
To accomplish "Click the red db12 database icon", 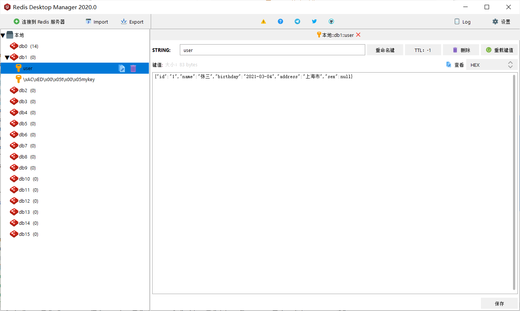I will (14, 200).
